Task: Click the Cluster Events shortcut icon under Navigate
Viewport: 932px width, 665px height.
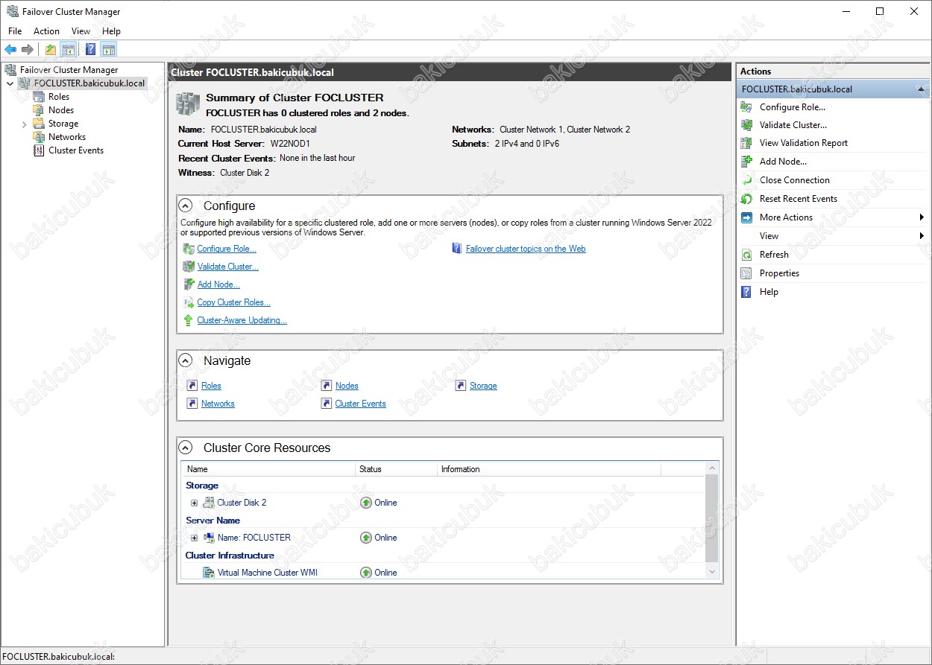Action: click(x=327, y=404)
